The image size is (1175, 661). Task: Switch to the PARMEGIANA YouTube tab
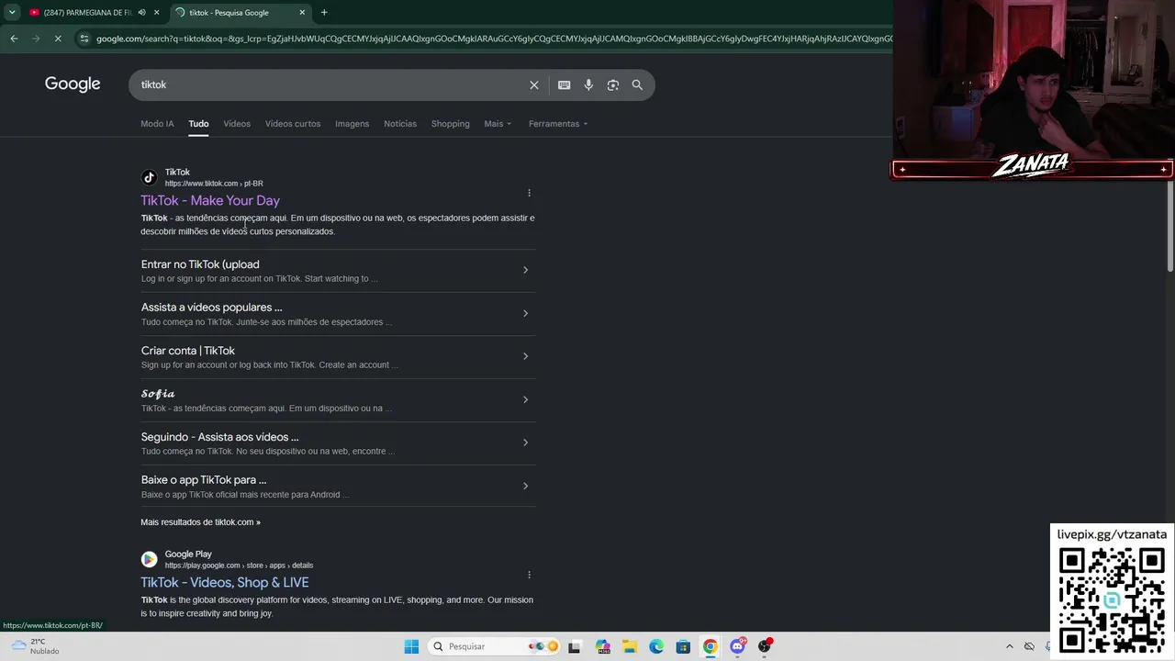pos(87,13)
